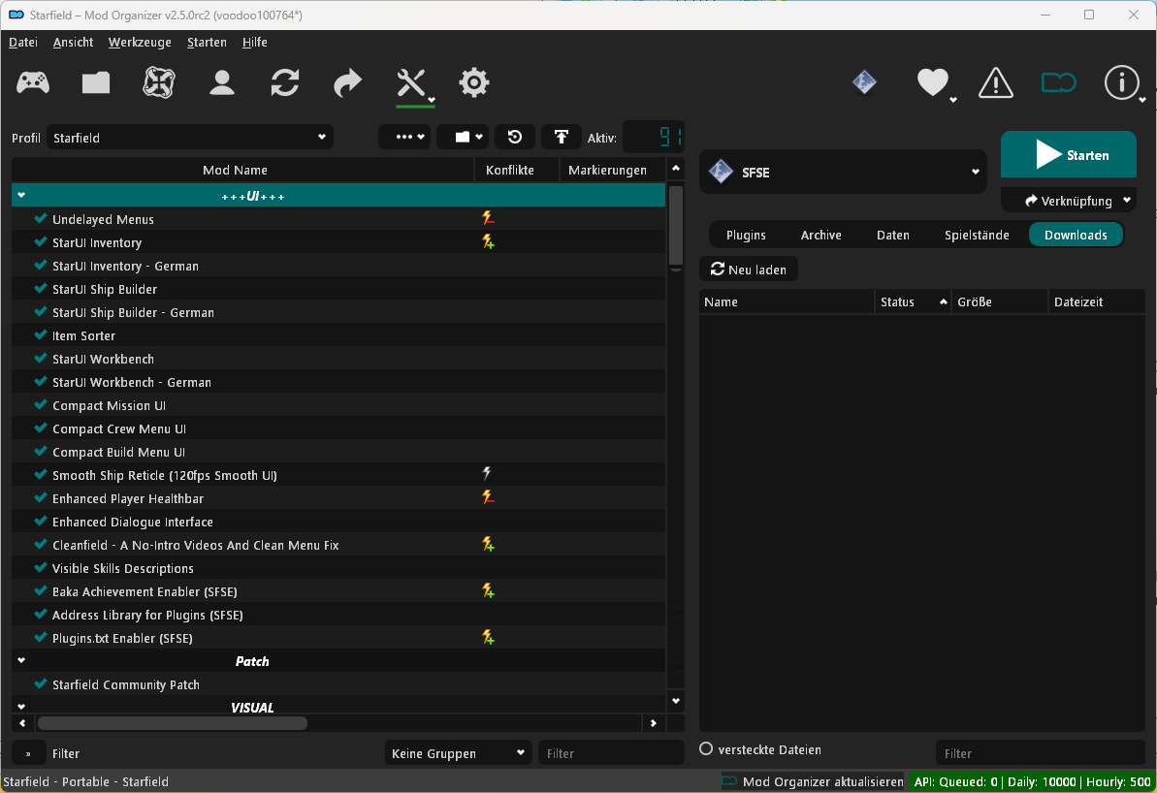1157x793 pixels.
Task: Click conflict flag icon on Undelayed Menus row
Action: tap(488, 218)
